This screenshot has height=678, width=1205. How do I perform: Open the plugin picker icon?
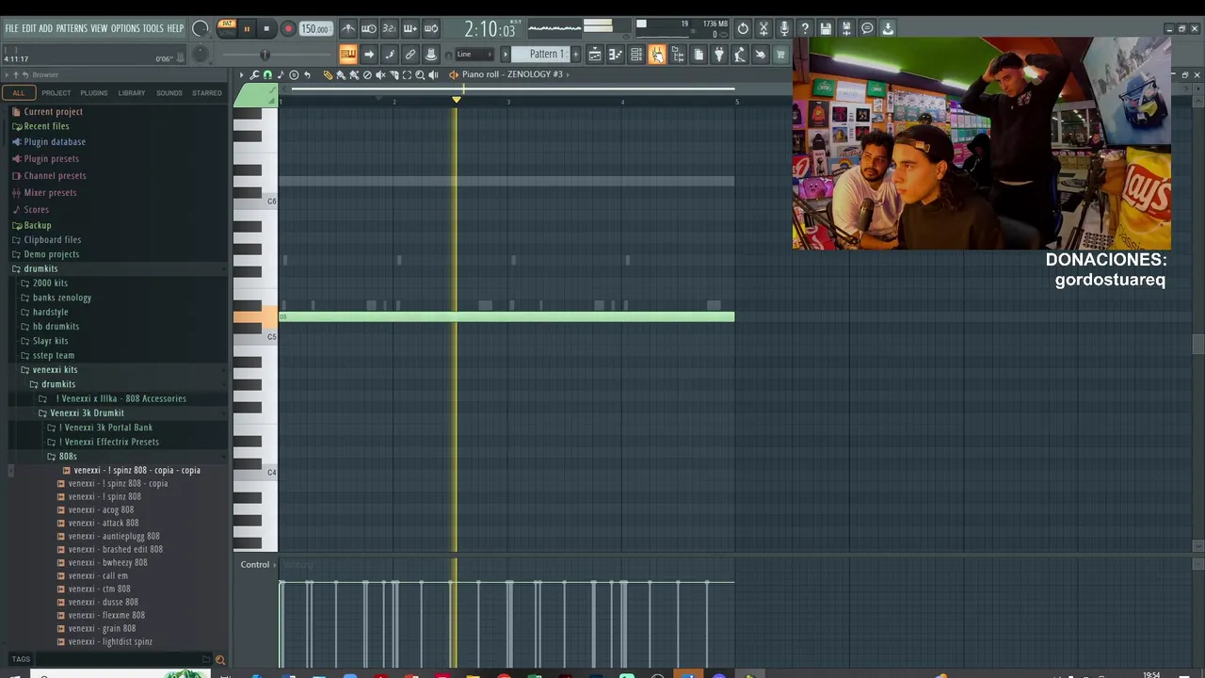pos(719,55)
